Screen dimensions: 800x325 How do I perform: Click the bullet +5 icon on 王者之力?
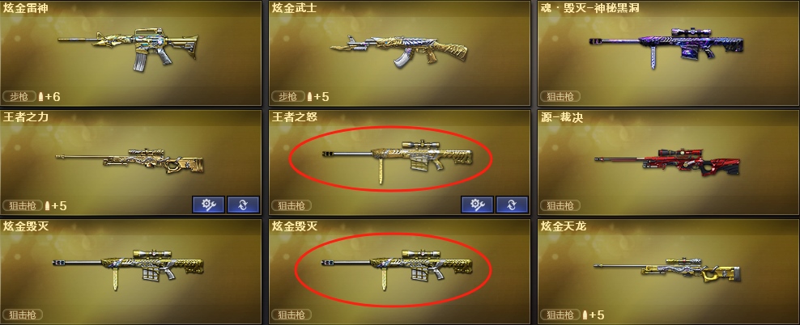pos(56,206)
